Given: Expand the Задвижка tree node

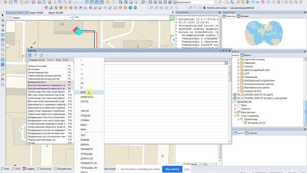Looking at the screenshot, I should tap(238, 63).
